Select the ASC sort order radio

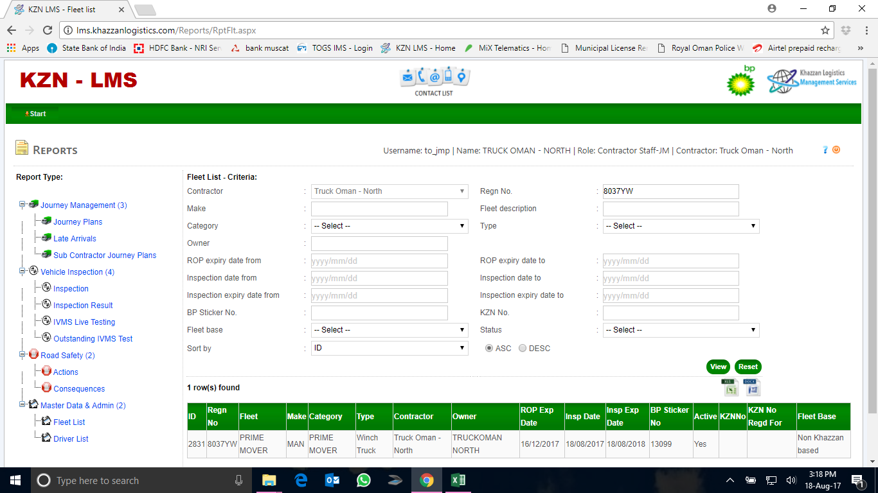point(489,348)
